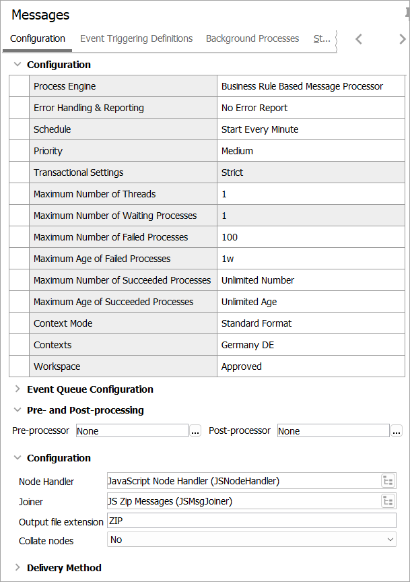Select the Configuration tab

coord(38,38)
